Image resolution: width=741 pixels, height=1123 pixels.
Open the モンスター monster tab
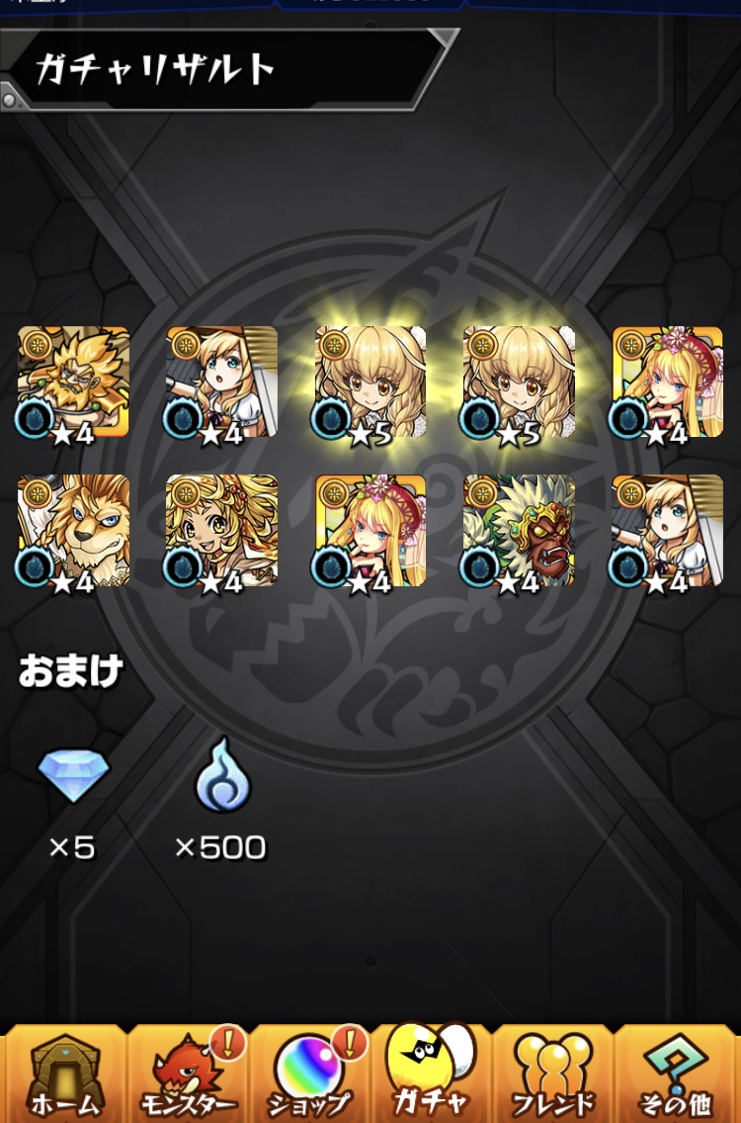188,1074
